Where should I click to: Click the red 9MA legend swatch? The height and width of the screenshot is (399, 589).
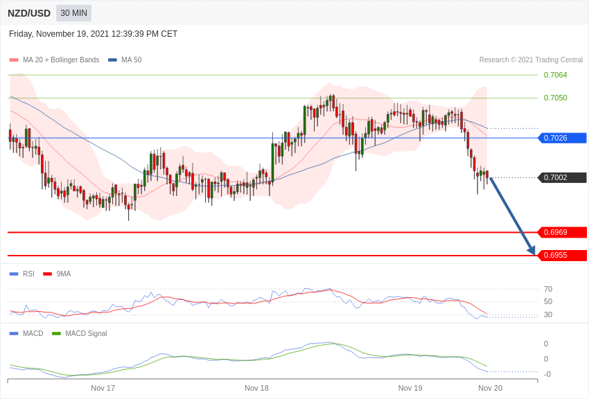point(47,274)
